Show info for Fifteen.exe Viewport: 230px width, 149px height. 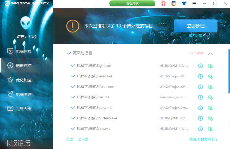click(x=201, y=87)
